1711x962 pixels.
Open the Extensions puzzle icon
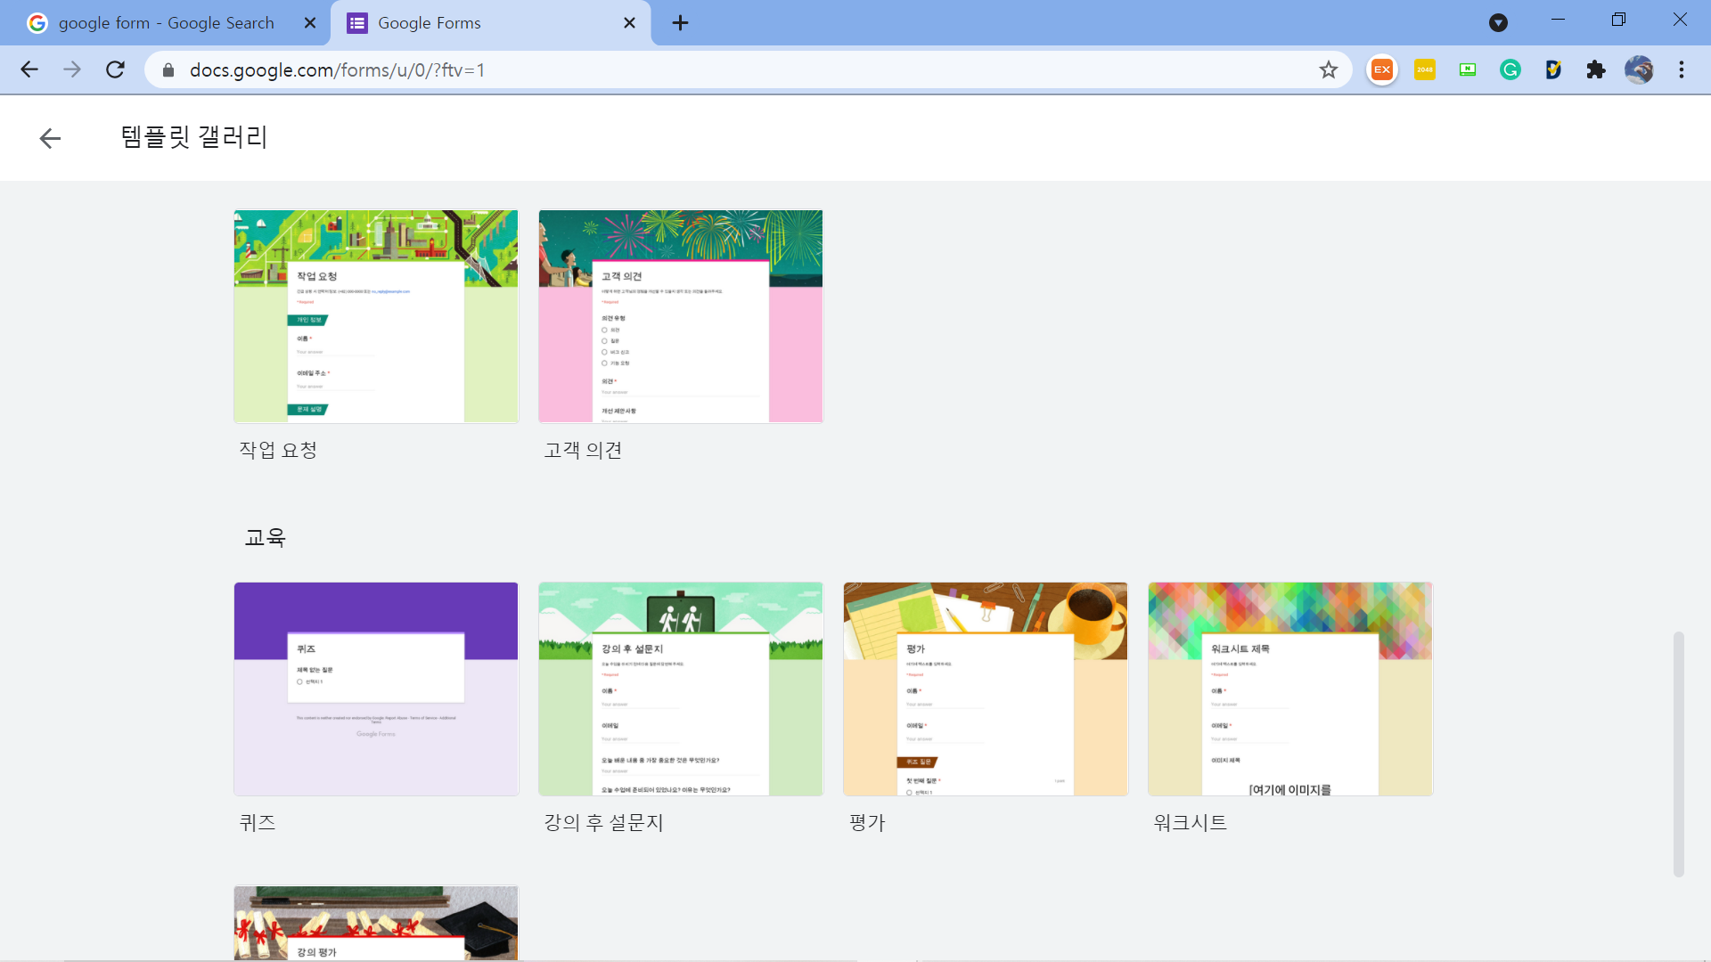pos(1596,69)
